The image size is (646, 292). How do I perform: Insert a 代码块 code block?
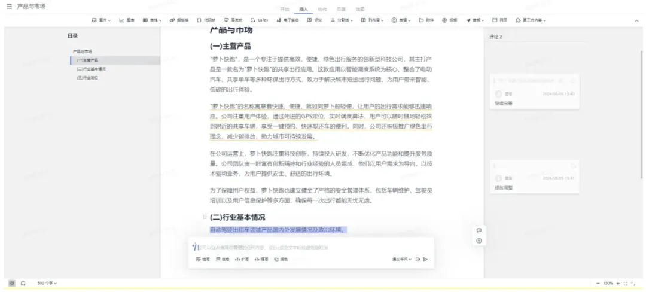click(x=205, y=20)
